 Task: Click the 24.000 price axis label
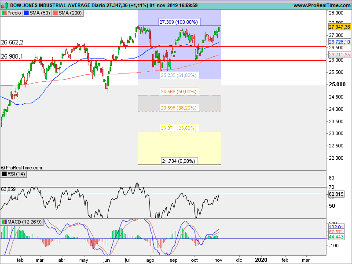point(336,109)
